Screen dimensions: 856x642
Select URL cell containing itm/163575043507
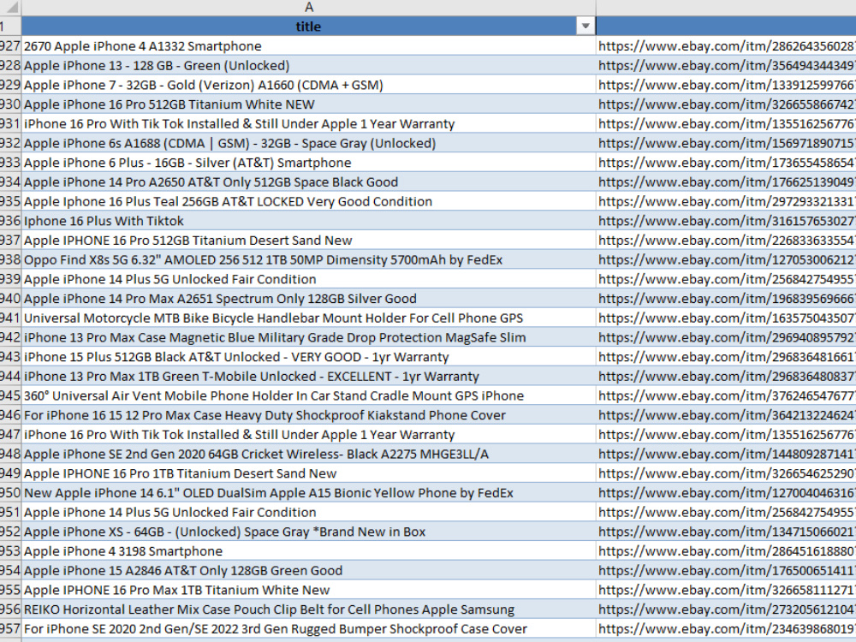coord(726,318)
